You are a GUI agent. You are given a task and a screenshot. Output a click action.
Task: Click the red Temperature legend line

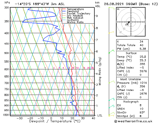(x=64, y=9)
